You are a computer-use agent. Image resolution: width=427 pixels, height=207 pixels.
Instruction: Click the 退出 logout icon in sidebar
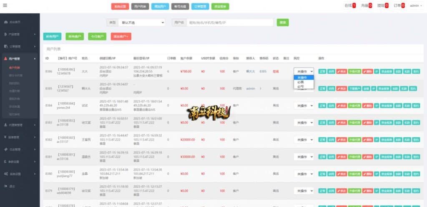coord(5,186)
